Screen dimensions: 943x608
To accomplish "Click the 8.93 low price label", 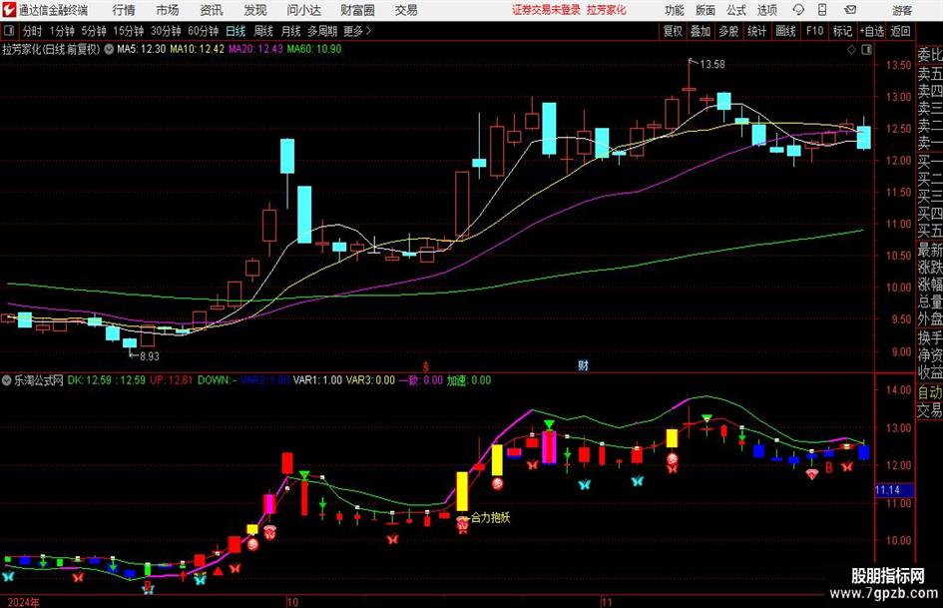I will 149,356.
